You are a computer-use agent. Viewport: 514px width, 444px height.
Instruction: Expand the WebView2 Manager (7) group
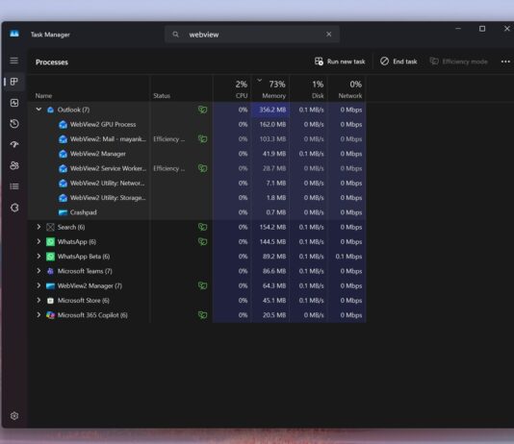click(39, 285)
